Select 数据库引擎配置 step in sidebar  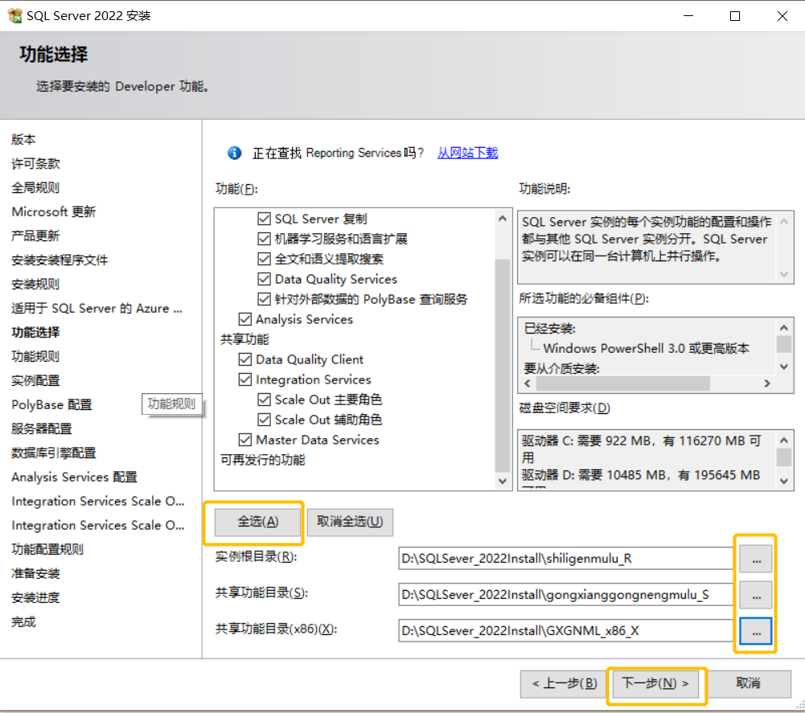pyautogui.click(x=54, y=453)
